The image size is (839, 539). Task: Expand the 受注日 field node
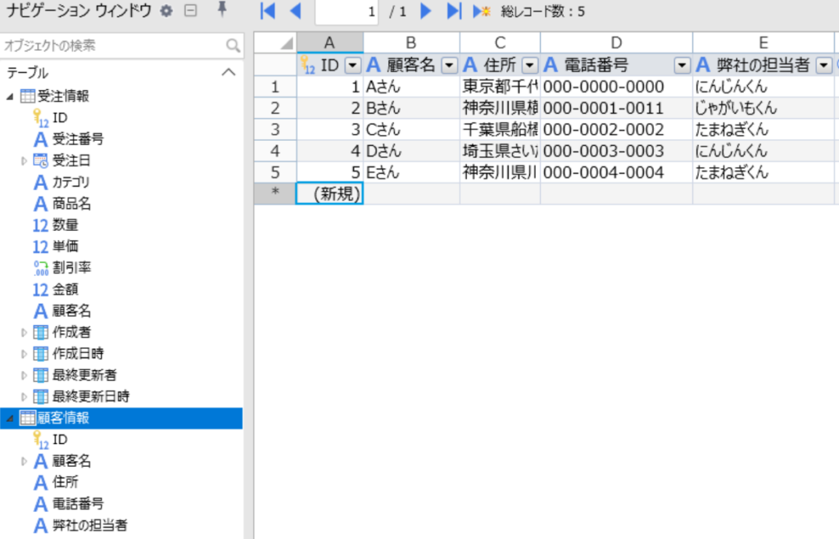(24, 161)
